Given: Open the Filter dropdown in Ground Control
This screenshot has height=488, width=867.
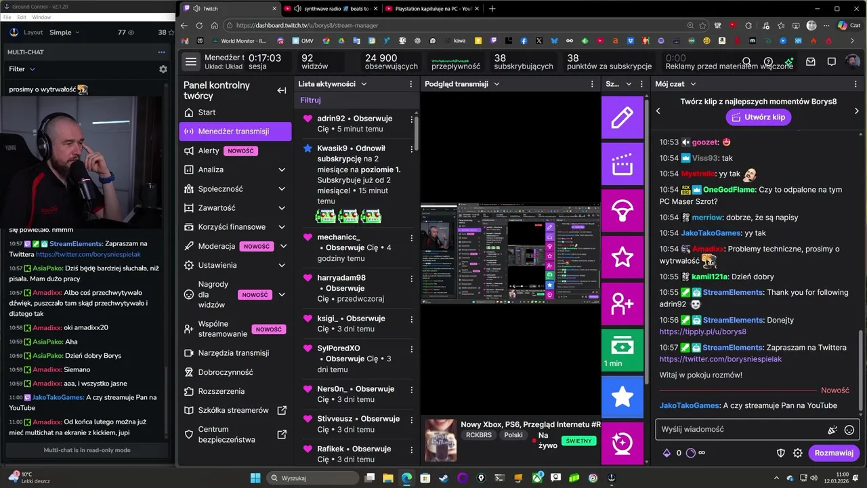Looking at the screenshot, I should pyautogui.click(x=22, y=69).
